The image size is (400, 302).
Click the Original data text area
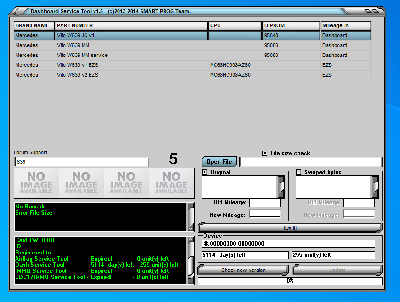[x=240, y=187]
